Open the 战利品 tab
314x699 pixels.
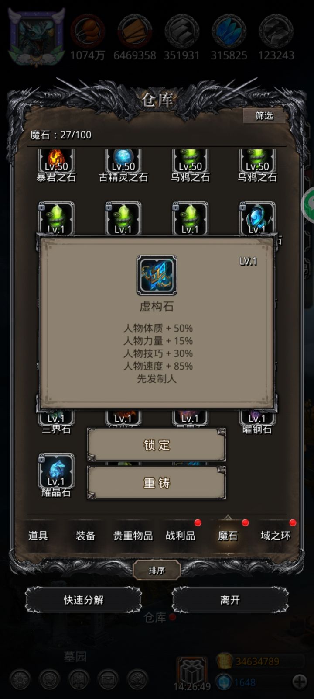181,536
